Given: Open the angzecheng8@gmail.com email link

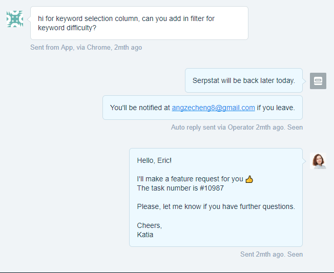Looking at the screenshot, I should [213, 108].
